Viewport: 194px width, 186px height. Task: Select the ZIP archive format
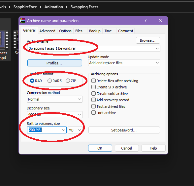(71, 81)
